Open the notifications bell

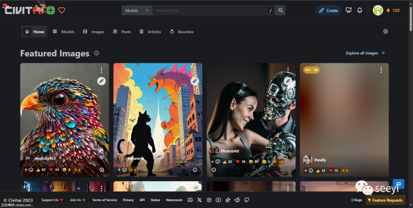coord(359,10)
